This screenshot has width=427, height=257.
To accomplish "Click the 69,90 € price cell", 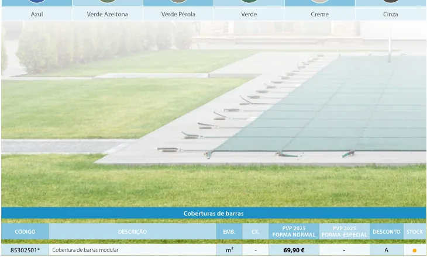I will (294, 250).
